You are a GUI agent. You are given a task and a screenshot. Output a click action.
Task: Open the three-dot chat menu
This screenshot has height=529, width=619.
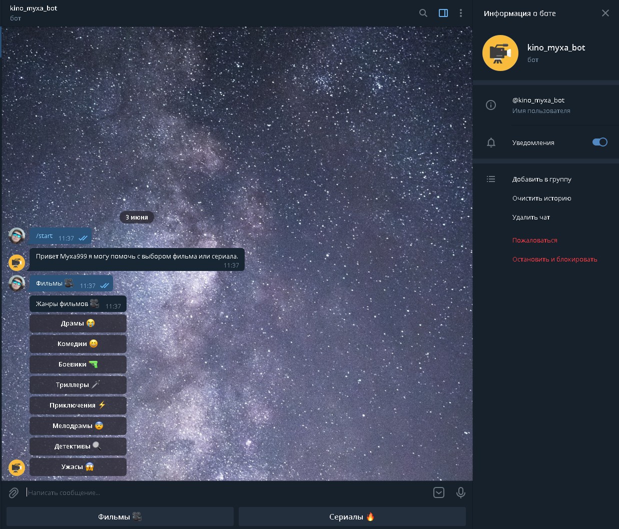click(461, 13)
